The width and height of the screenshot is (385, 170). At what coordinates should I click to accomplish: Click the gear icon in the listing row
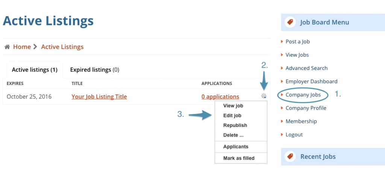(x=264, y=96)
